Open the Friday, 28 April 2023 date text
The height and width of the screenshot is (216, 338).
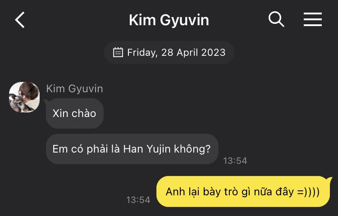click(x=176, y=53)
